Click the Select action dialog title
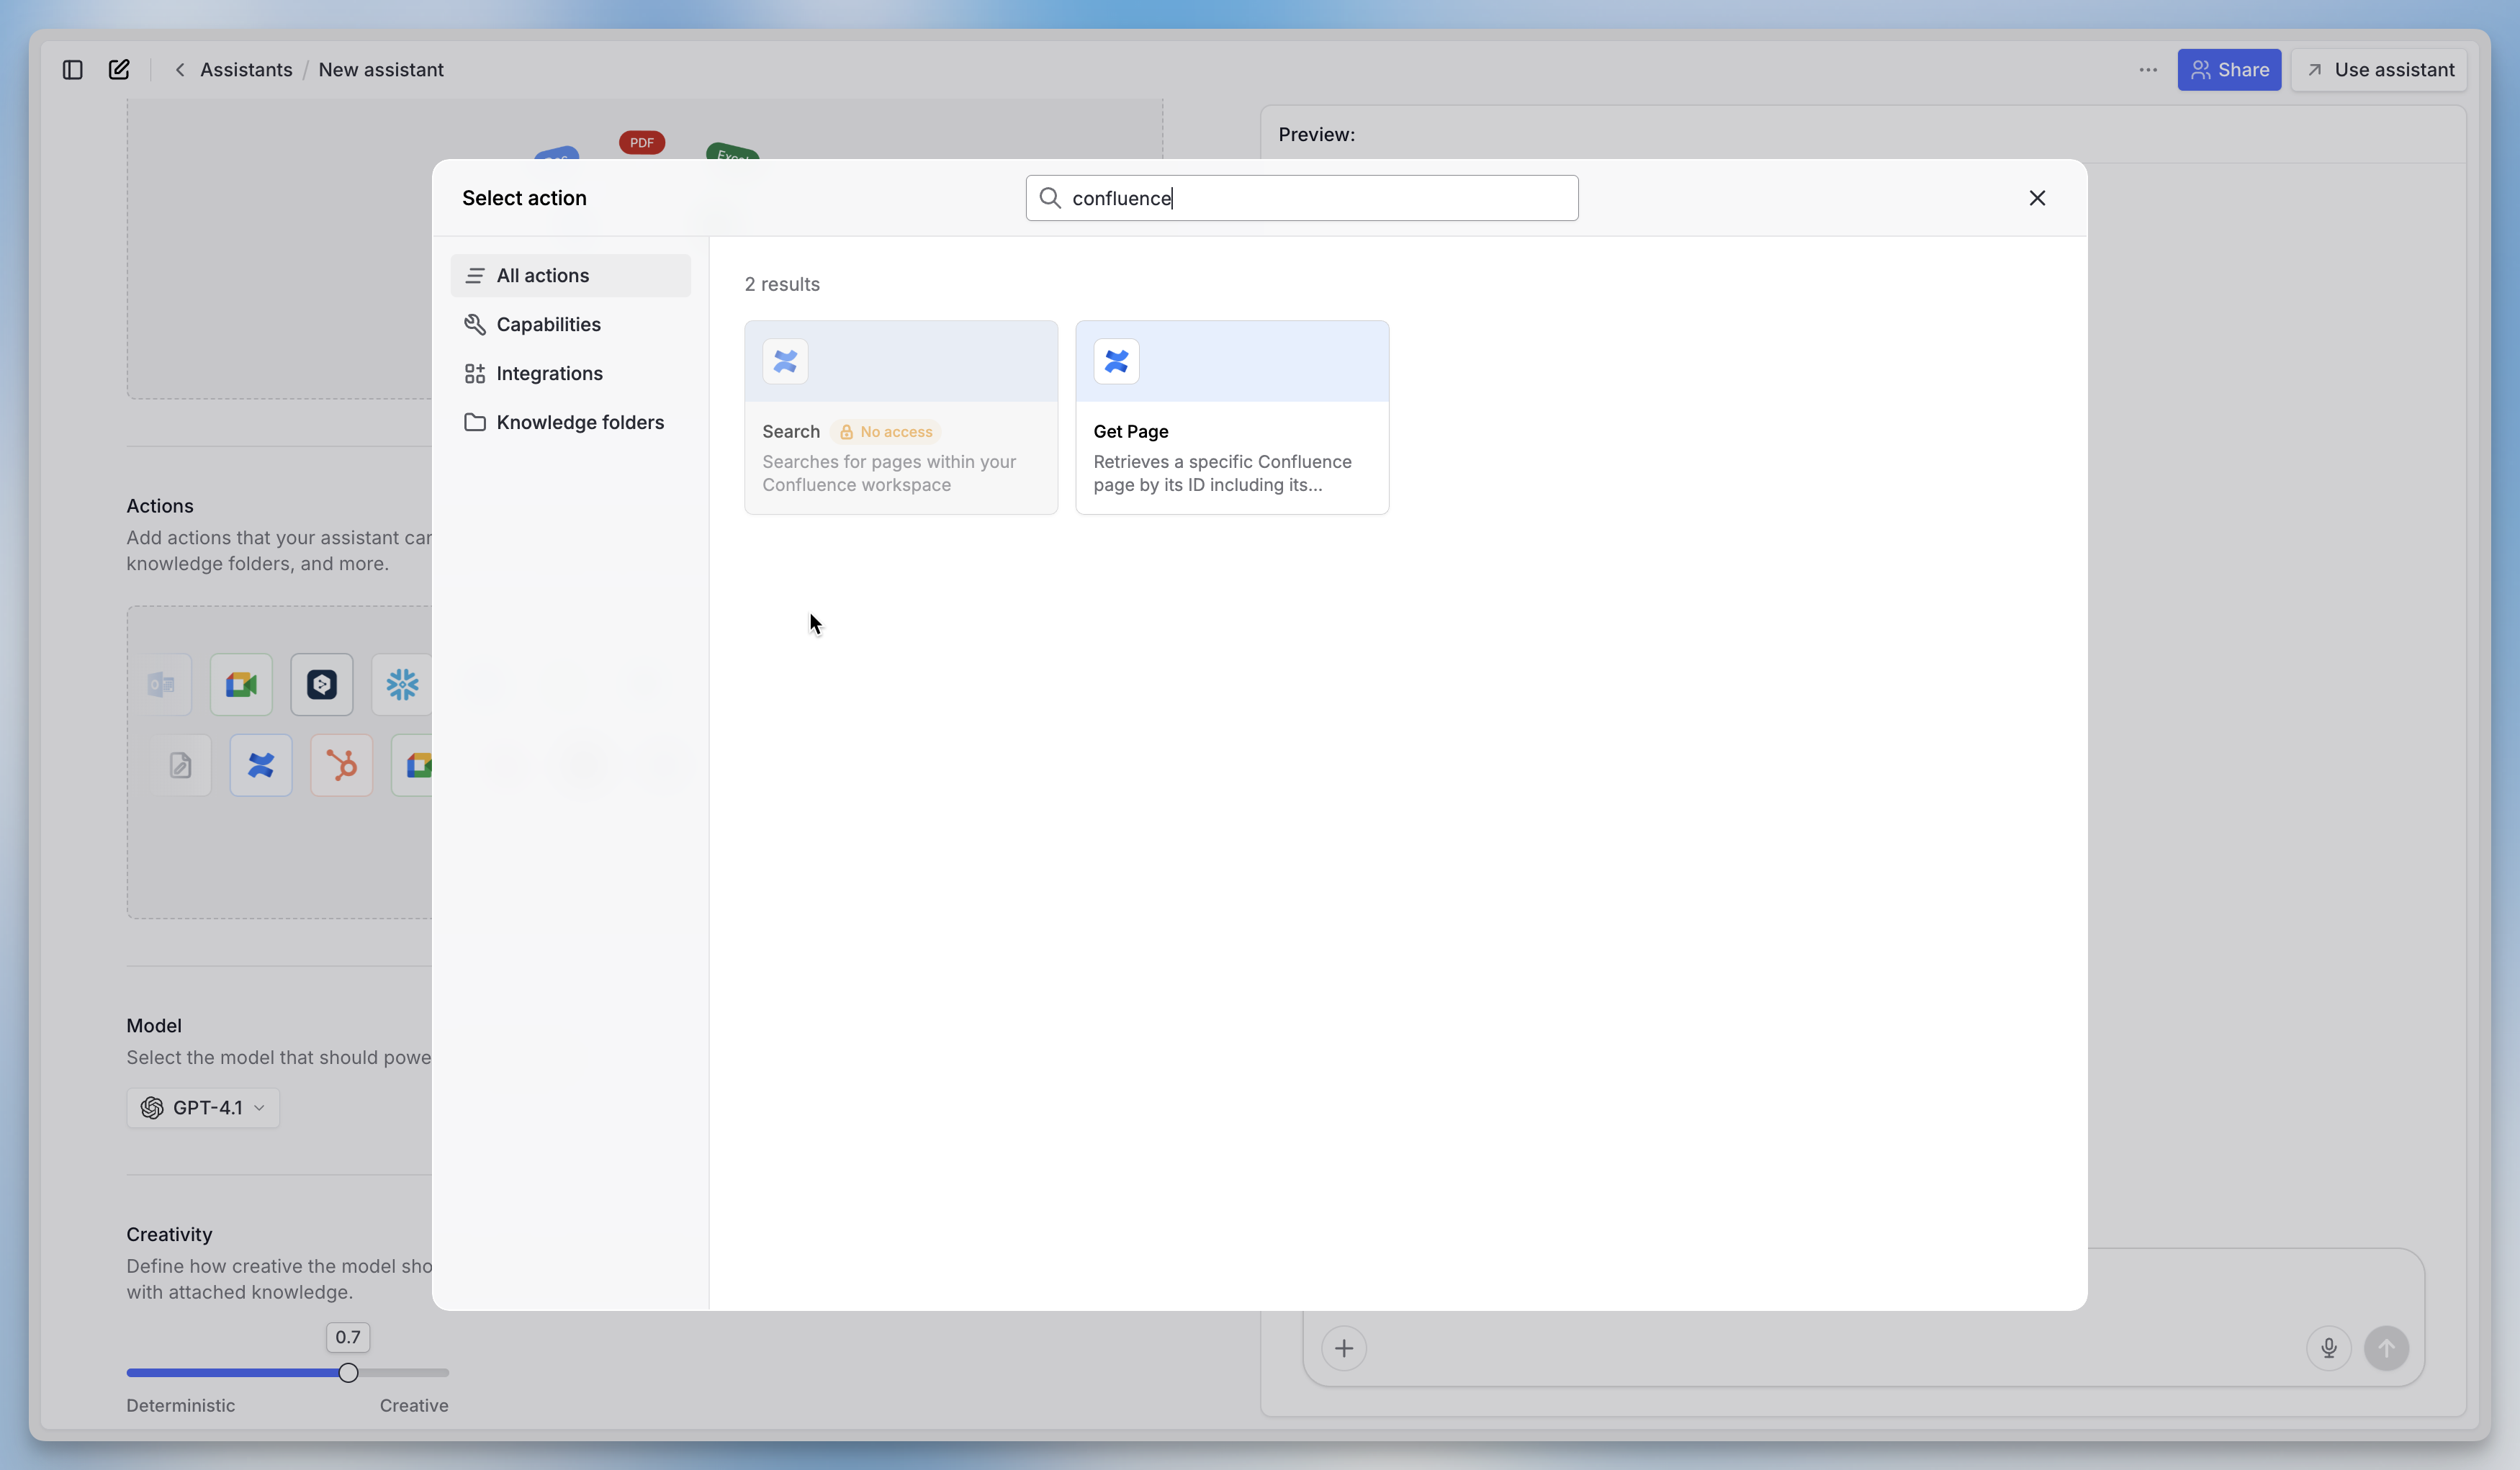The width and height of the screenshot is (2520, 1470). pos(524,198)
